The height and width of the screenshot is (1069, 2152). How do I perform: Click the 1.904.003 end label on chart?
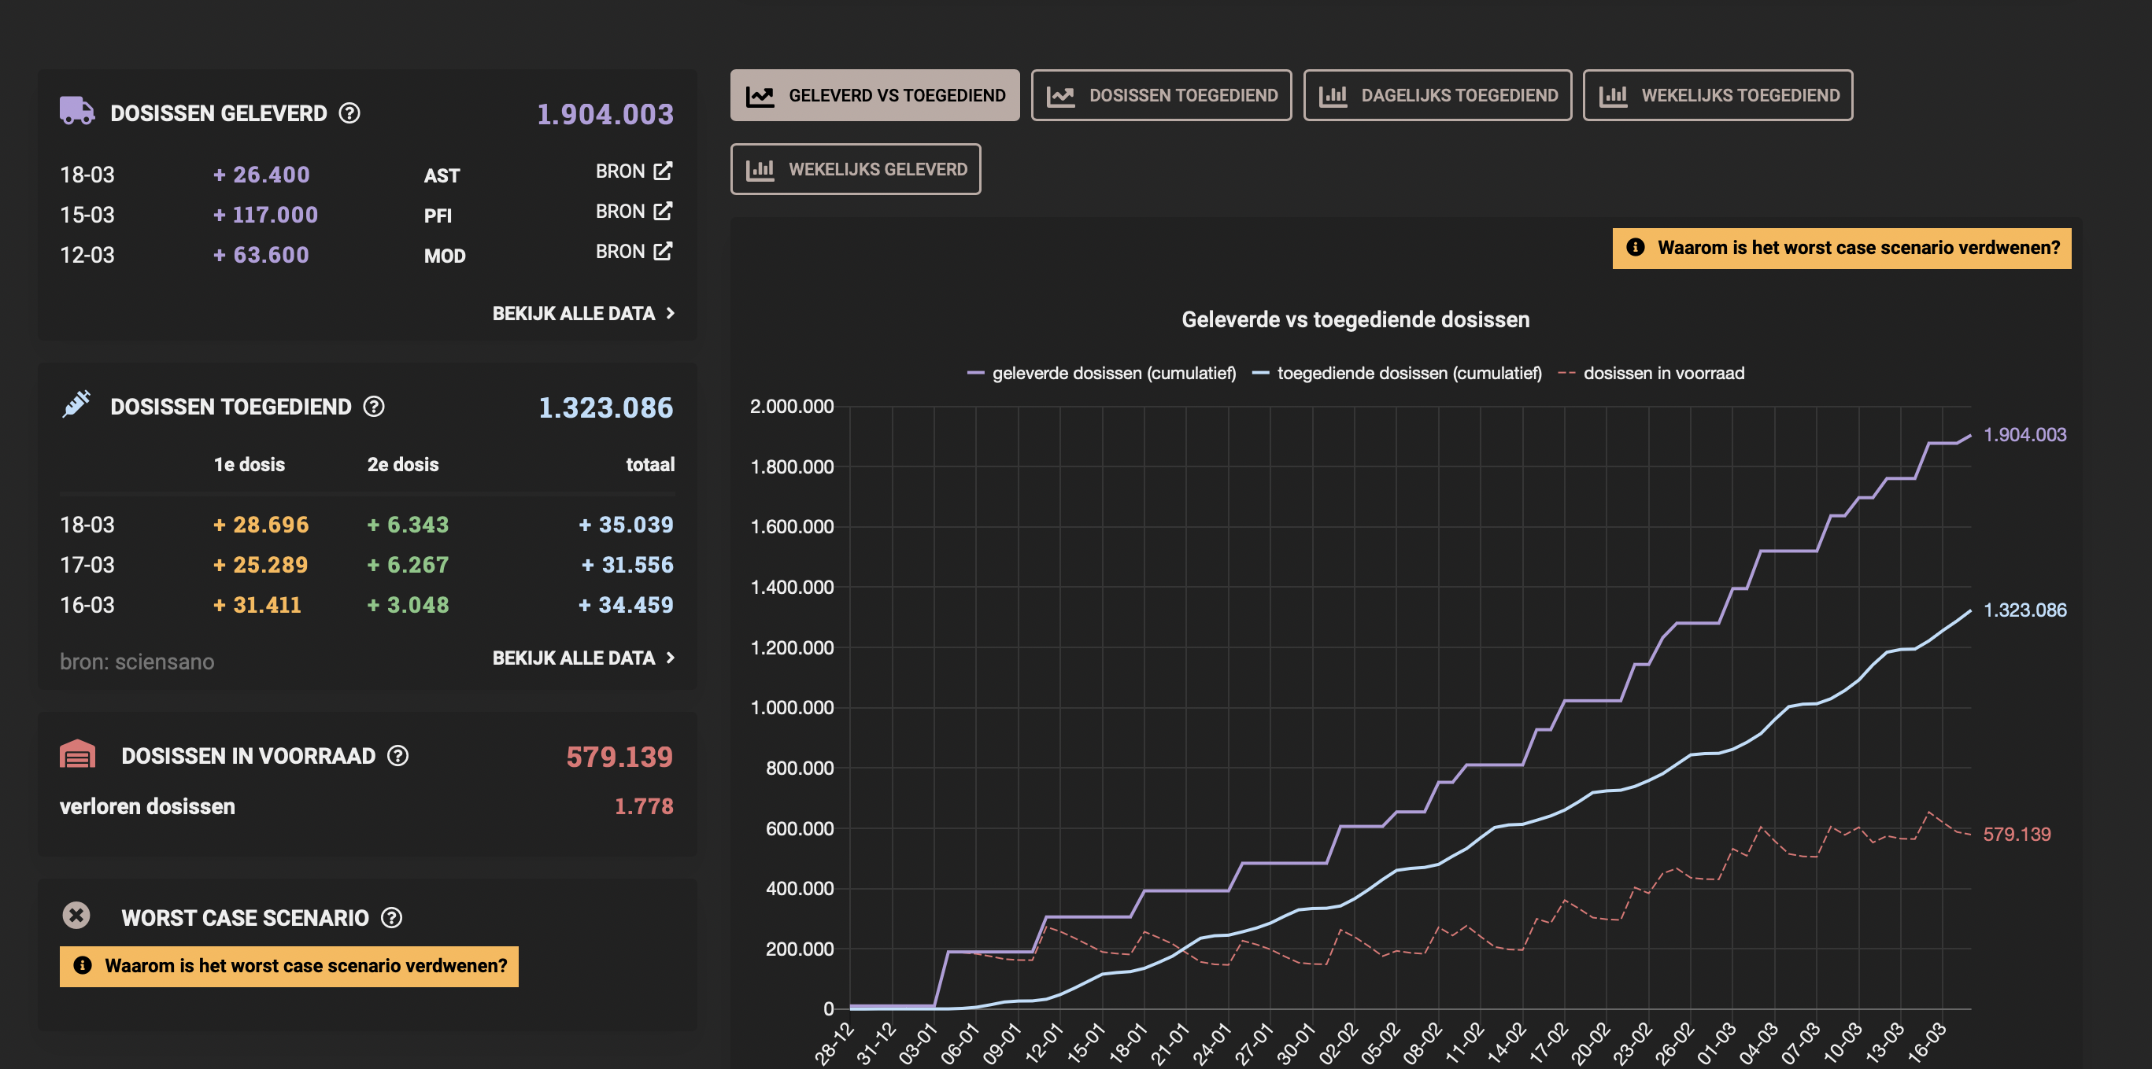tap(2024, 434)
